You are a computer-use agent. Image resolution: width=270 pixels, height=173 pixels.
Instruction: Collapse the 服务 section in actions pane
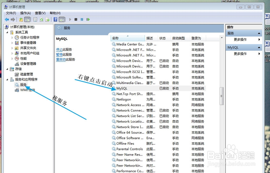259,33
